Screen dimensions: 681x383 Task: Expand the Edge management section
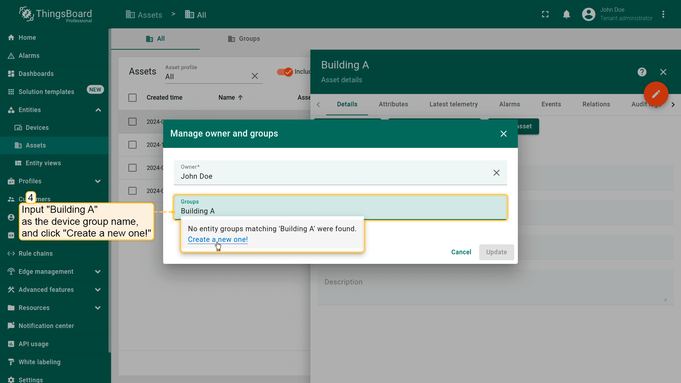point(98,272)
